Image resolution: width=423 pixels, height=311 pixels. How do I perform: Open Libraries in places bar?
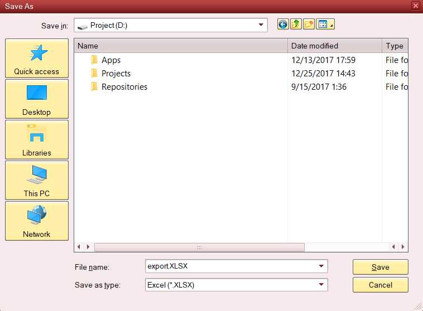(37, 139)
